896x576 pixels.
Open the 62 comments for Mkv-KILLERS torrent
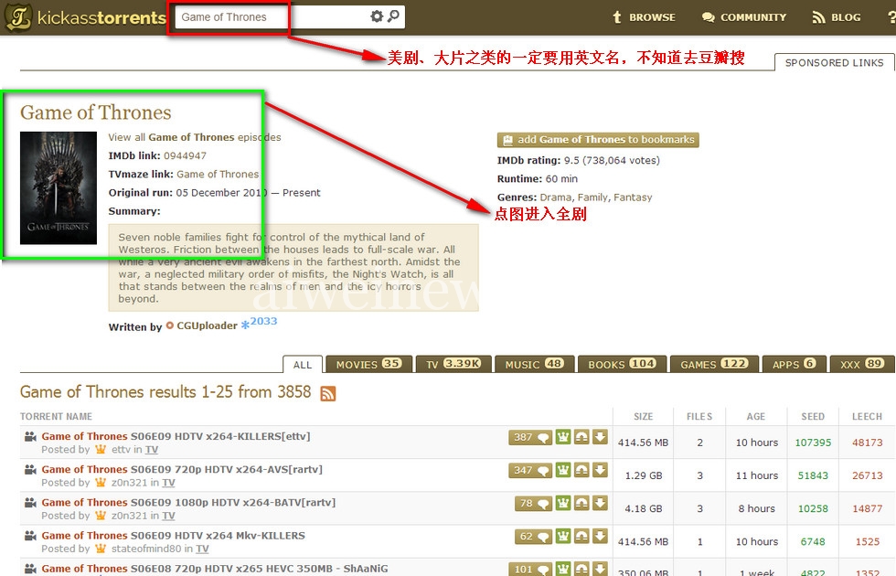pyautogui.click(x=534, y=538)
